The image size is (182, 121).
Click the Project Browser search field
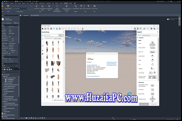(x=10, y=72)
